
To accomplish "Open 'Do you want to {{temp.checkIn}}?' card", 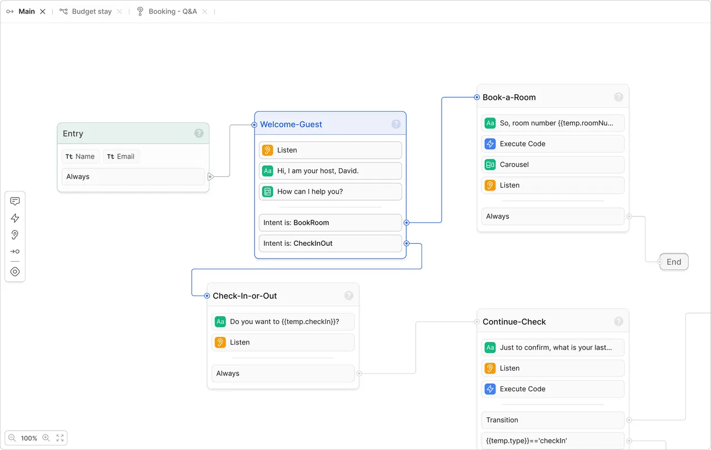I will [283, 321].
